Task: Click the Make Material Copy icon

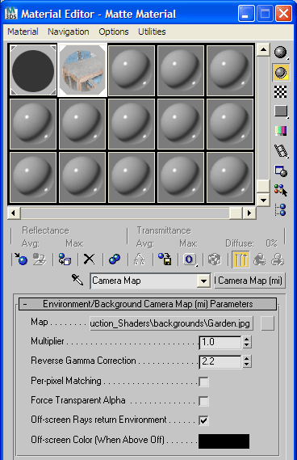Action: tap(115, 260)
